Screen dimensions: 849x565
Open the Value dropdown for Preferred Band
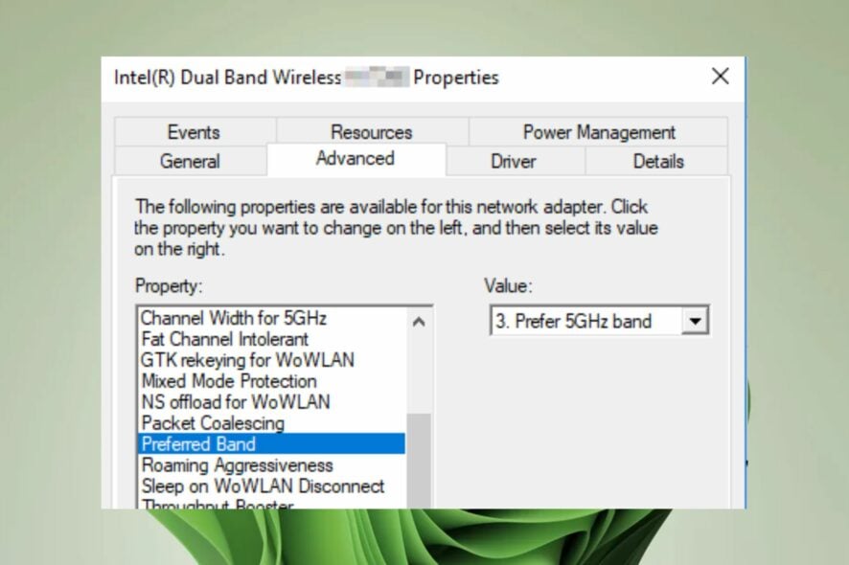pyautogui.click(x=696, y=320)
